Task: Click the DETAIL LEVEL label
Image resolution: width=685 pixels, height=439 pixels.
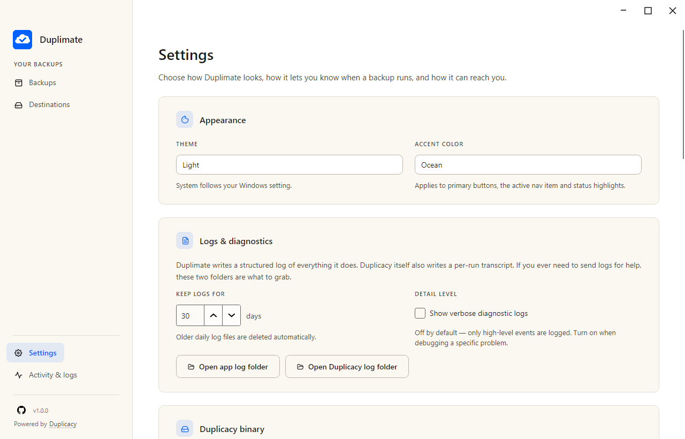Action: [436, 294]
